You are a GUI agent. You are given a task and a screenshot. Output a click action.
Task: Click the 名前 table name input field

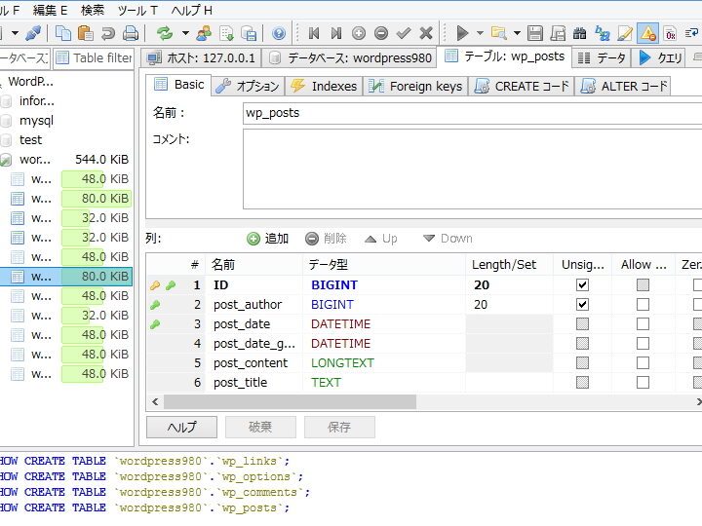click(472, 113)
